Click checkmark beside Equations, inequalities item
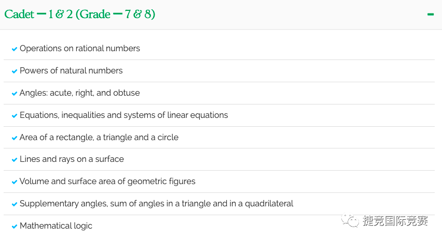Viewport: 442px width, 240px height. pyautogui.click(x=15, y=116)
